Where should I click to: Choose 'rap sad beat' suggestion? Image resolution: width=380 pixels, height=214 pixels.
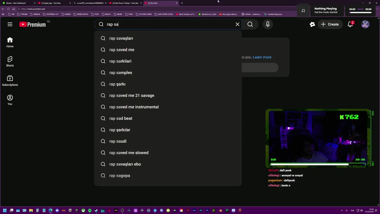[168, 118]
